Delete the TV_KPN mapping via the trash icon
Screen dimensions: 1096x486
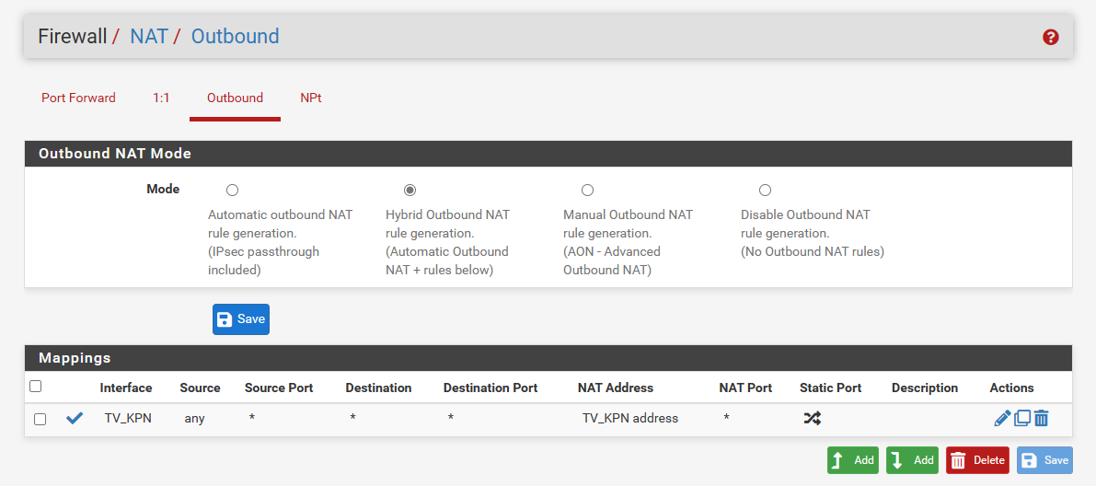point(1041,418)
